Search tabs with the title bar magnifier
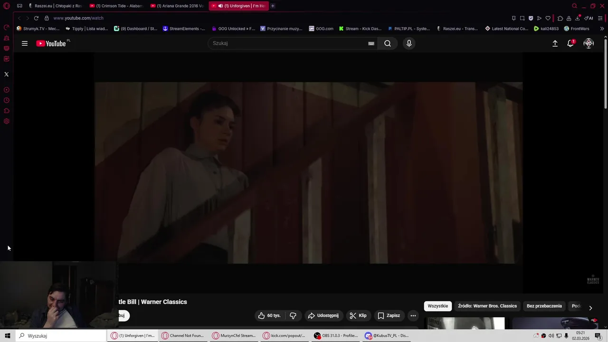This screenshot has width=608, height=342. pyautogui.click(x=574, y=6)
